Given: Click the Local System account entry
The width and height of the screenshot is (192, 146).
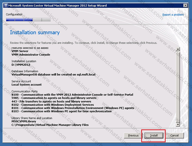Looking at the screenshot, I should (27, 85).
